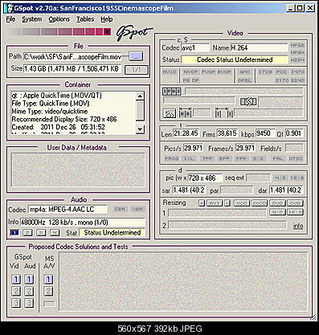Click GSpot Vid test button 1
The width and height of the screenshot is (319, 335).
pyautogui.click(x=16, y=280)
